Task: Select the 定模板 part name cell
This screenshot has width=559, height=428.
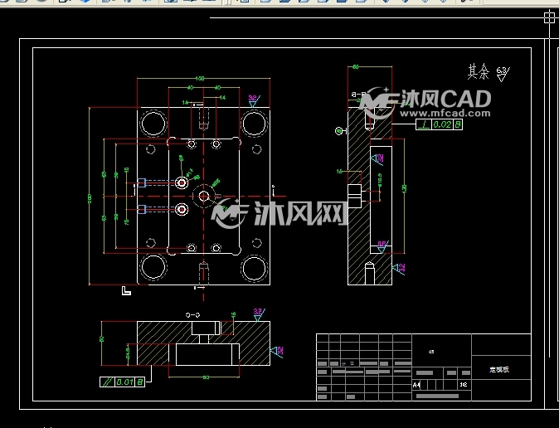Action: tap(501, 369)
